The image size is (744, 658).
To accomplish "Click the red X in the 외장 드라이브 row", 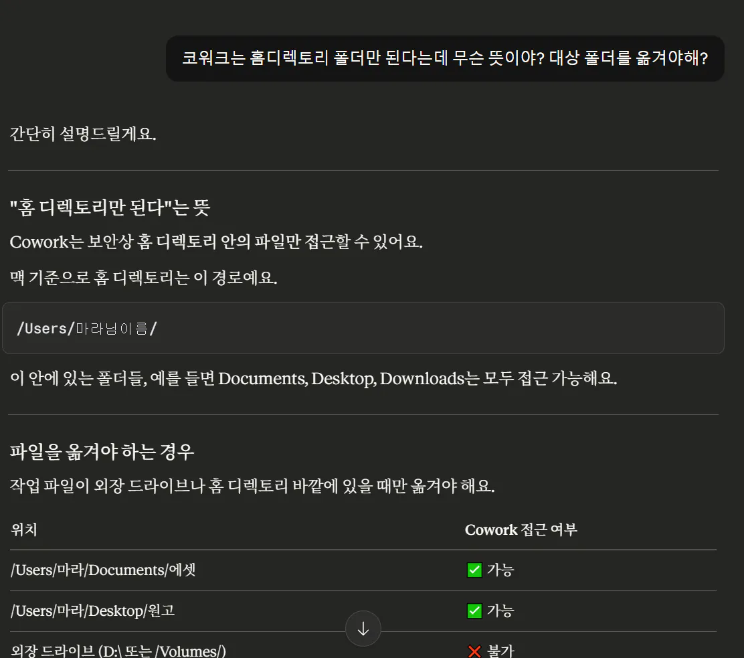I will [474, 651].
